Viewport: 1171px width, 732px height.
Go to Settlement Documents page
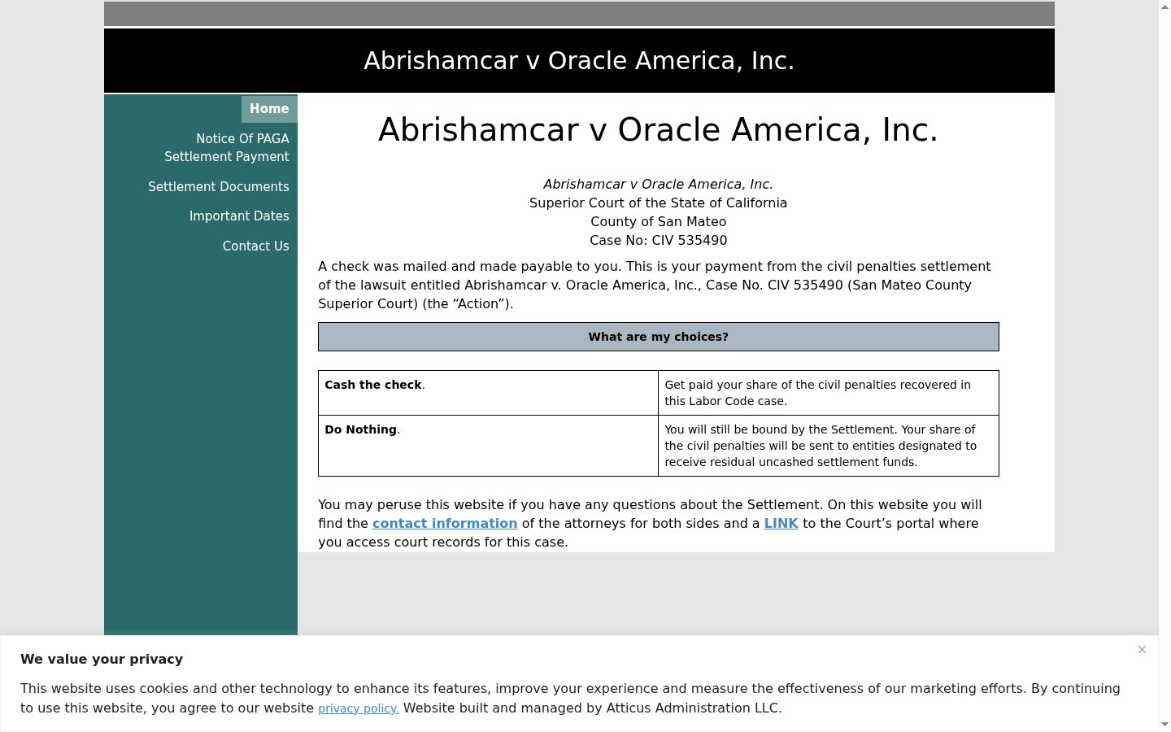click(x=219, y=186)
